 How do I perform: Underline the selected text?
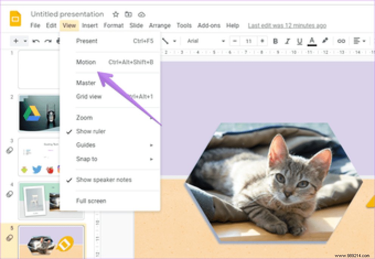300,41
